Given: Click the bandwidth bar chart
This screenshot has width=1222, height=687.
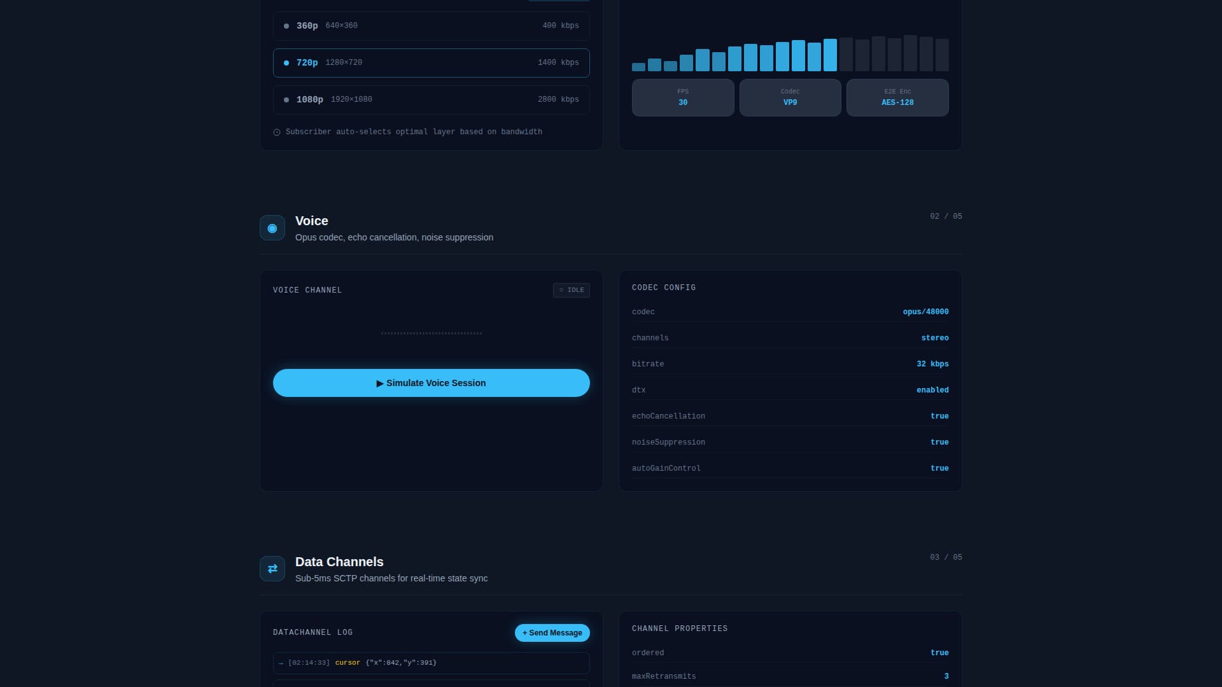Looking at the screenshot, I should click(x=790, y=53).
